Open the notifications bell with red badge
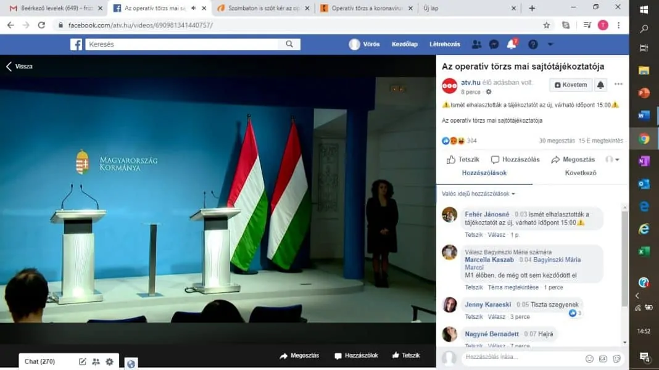This screenshot has width=659, height=370. pos(511,44)
